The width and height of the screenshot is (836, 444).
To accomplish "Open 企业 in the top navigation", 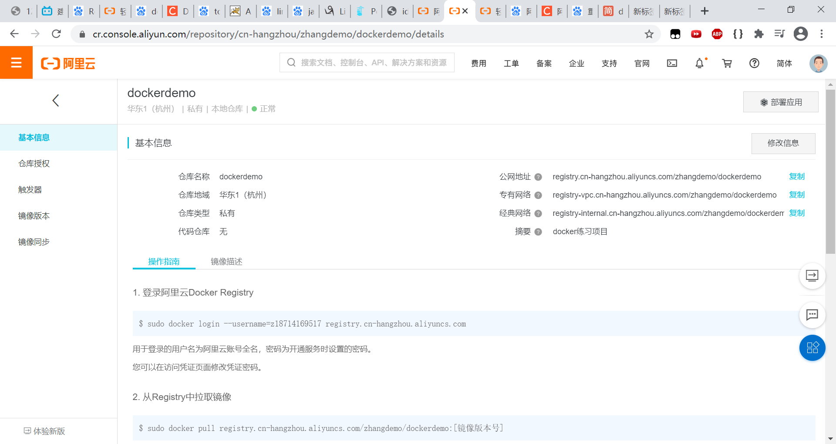I will [x=576, y=64].
